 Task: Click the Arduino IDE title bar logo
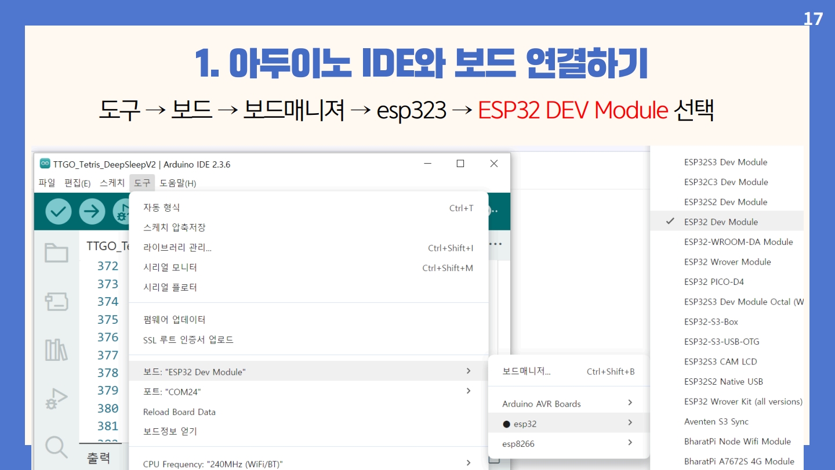45,164
